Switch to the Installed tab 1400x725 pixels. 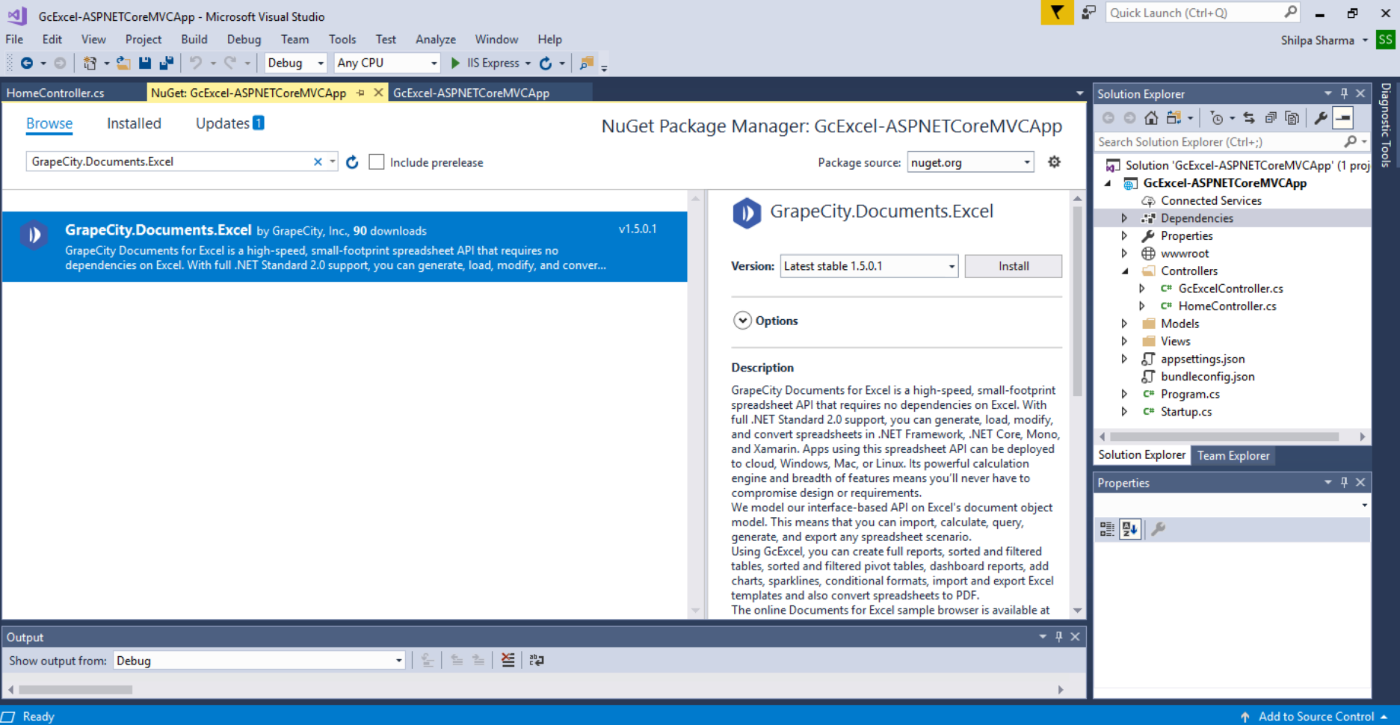coord(134,123)
